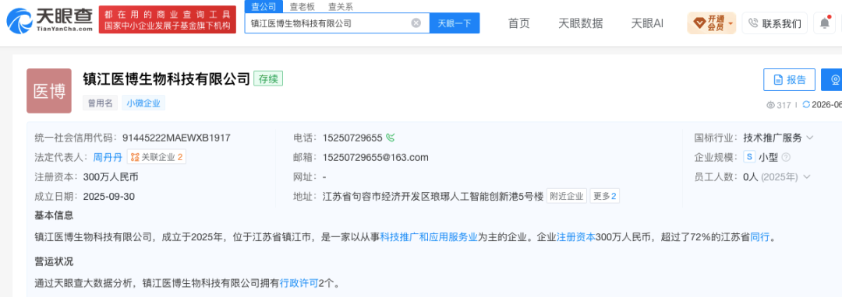Image resolution: width=842 pixels, height=297 pixels.
Task: Open the 行政许可 link
Action: point(299,283)
